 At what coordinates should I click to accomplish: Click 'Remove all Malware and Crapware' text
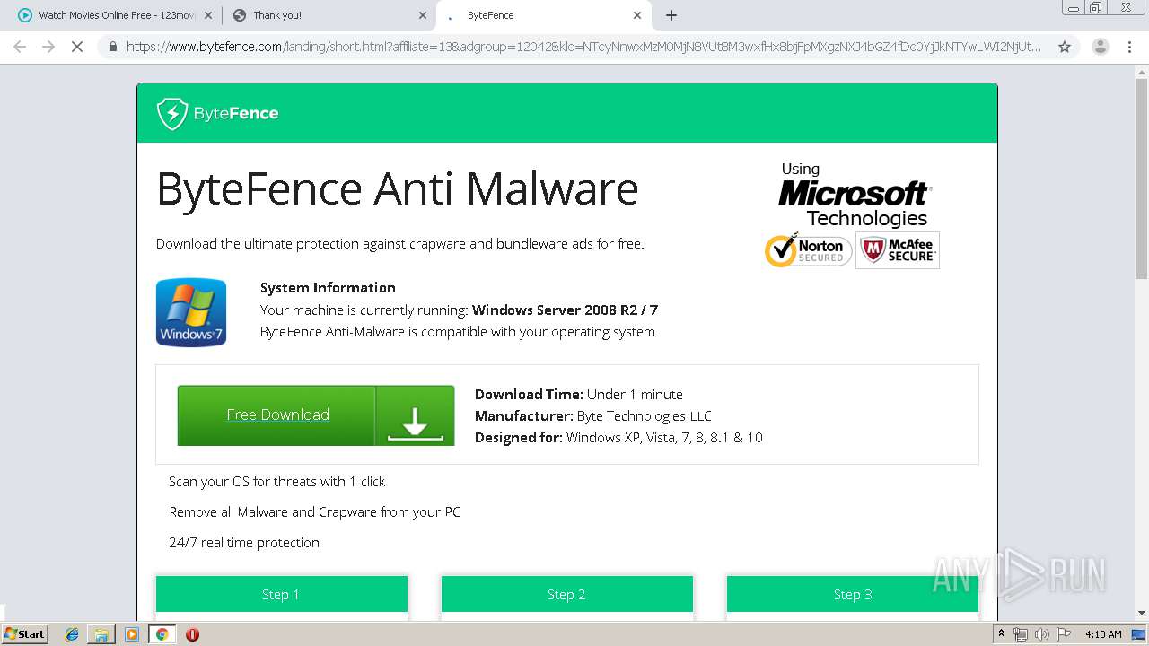point(314,512)
